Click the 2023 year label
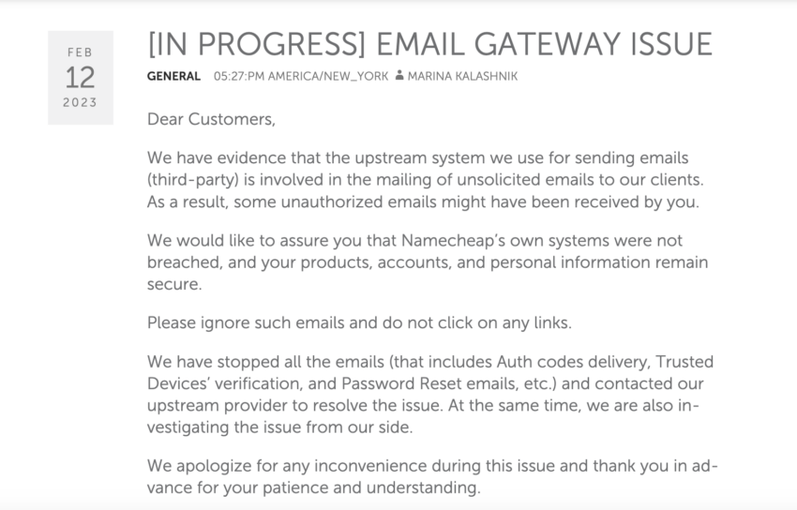This screenshot has width=797, height=510. [81, 102]
